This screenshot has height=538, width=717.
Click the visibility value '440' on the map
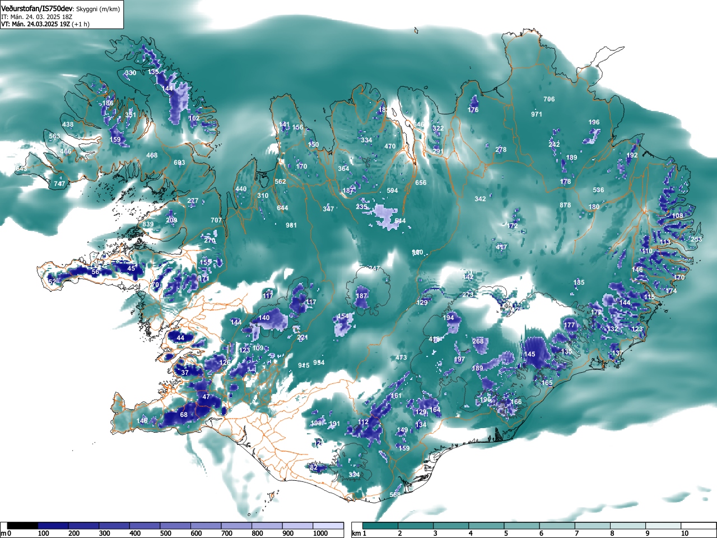point(241,189)
